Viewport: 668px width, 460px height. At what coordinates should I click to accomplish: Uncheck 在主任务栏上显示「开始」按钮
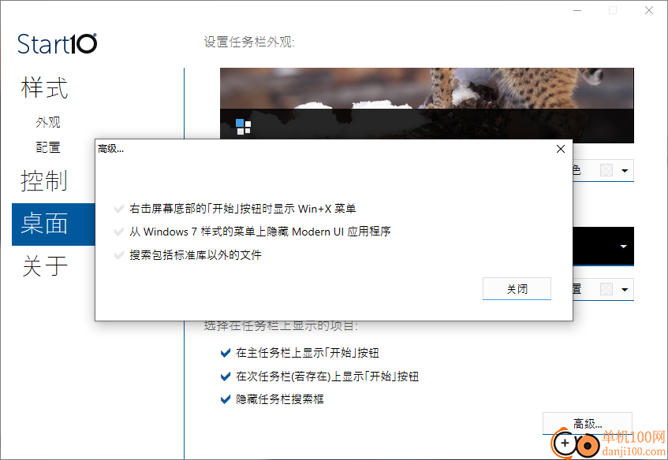tap(226, 353)
